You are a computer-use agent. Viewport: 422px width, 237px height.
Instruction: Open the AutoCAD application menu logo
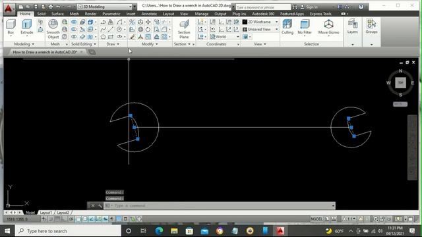pyautogui.click(x=9, y=9)
